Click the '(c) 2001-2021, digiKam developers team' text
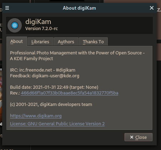This screenshot has width=161, height=150. (x=51, y=105)
